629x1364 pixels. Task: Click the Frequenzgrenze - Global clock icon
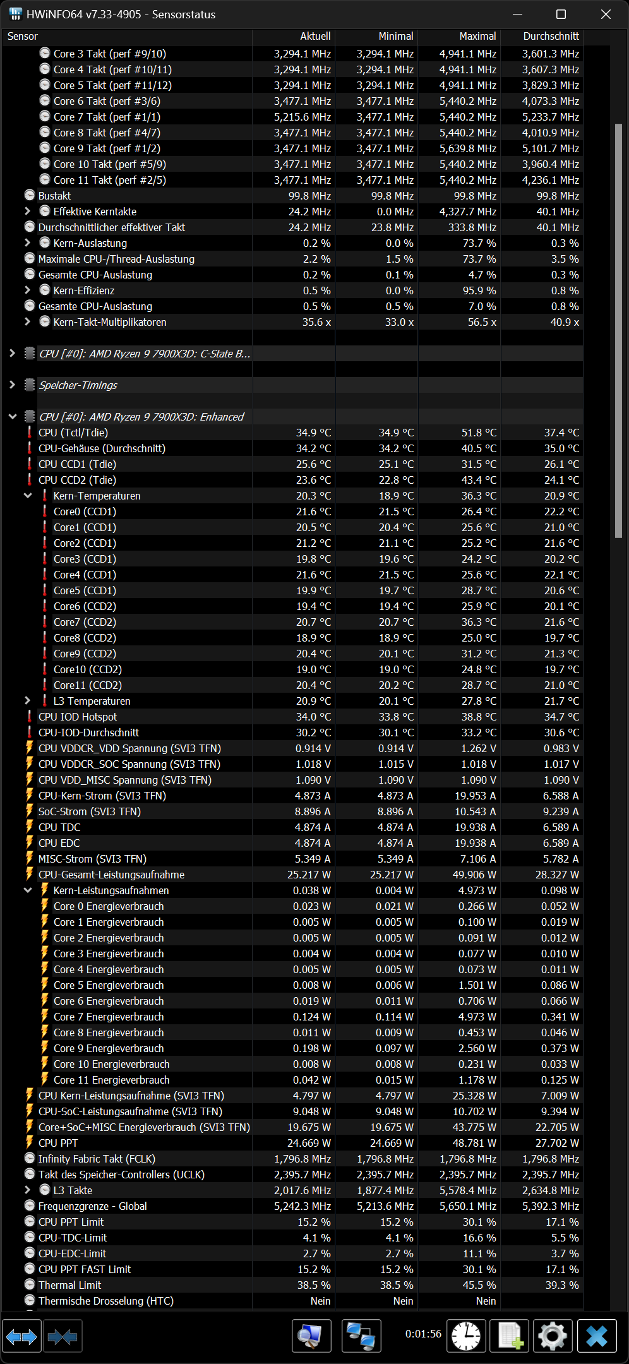coord(30,1205)
